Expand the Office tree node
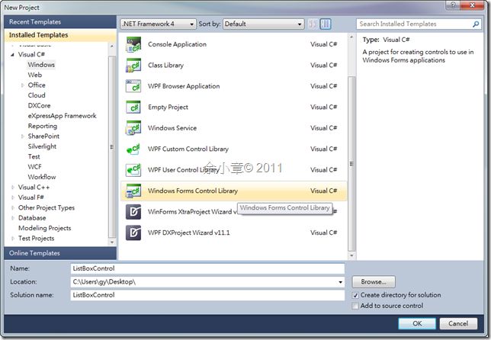This screenshot has width=491, height=340. click(22, 85)
